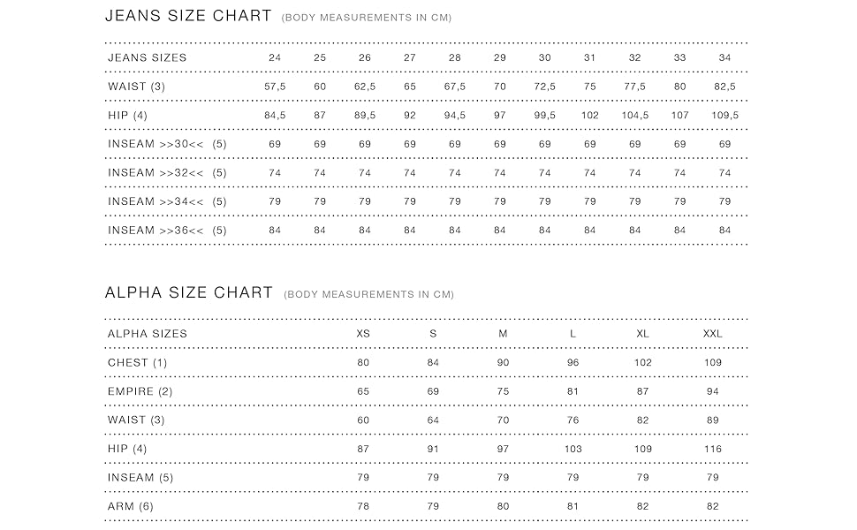Click the ARM (6) row label
Viewport: 857px width, 530px height.
(x=130, y=507)
